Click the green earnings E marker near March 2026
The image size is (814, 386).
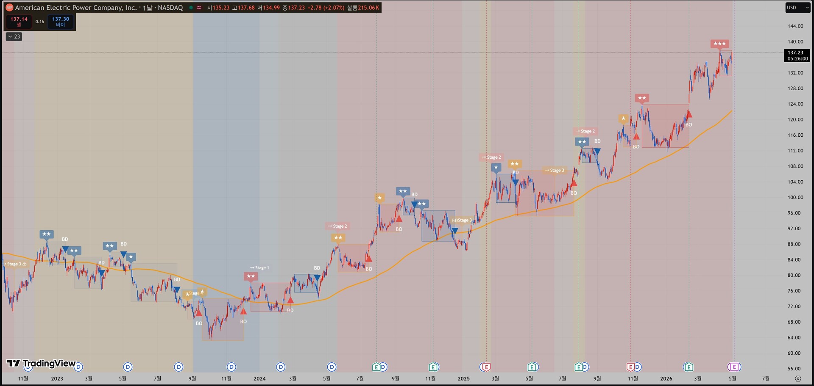(688, 367)
